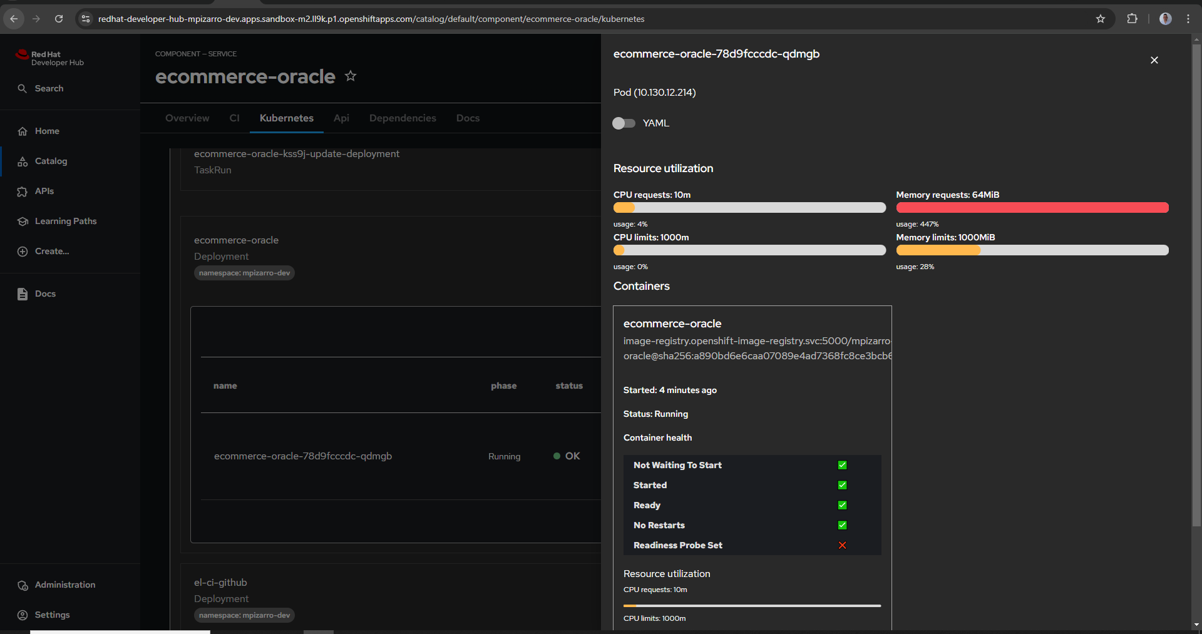Click the Memory requests usage bar
Image resolution: width=1202 pixels, height=634 pixels.
point(1032,207)
